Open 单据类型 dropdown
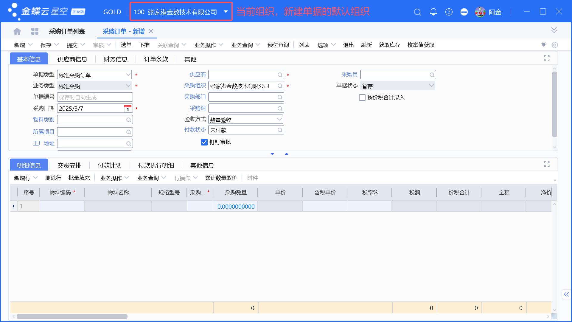572x322 pixels. point(128,75)
